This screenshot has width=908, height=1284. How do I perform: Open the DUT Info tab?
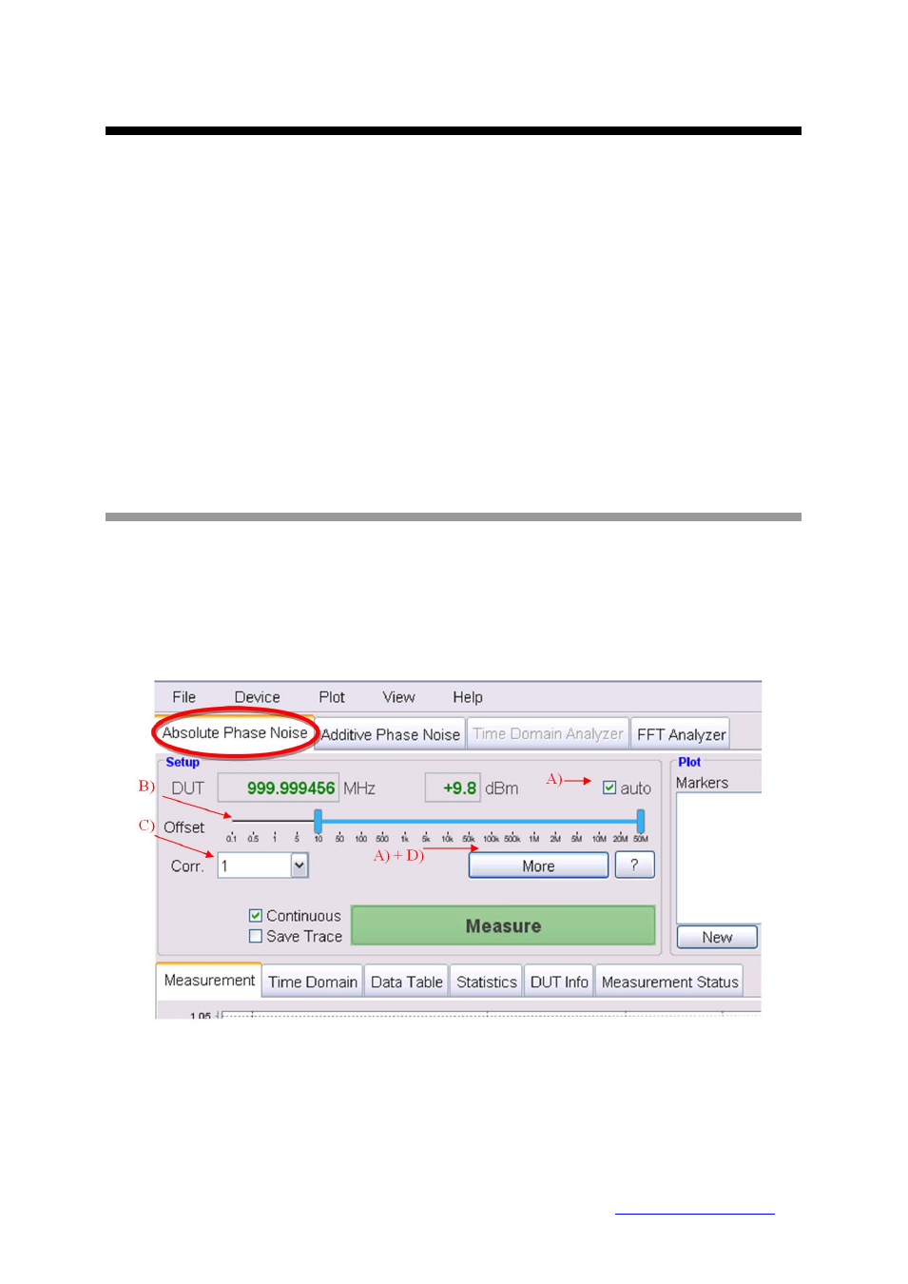point(559,982)
